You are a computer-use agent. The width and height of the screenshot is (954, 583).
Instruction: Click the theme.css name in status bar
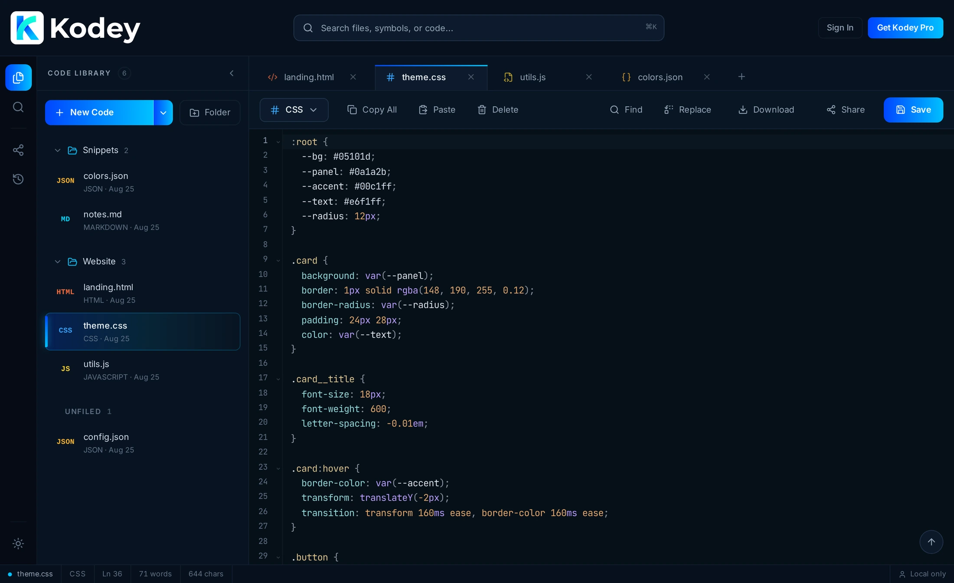pos(35,574)
